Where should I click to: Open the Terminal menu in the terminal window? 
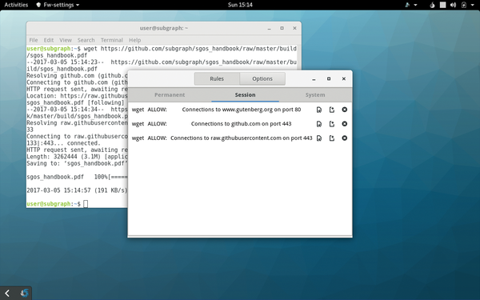(112, 40)
